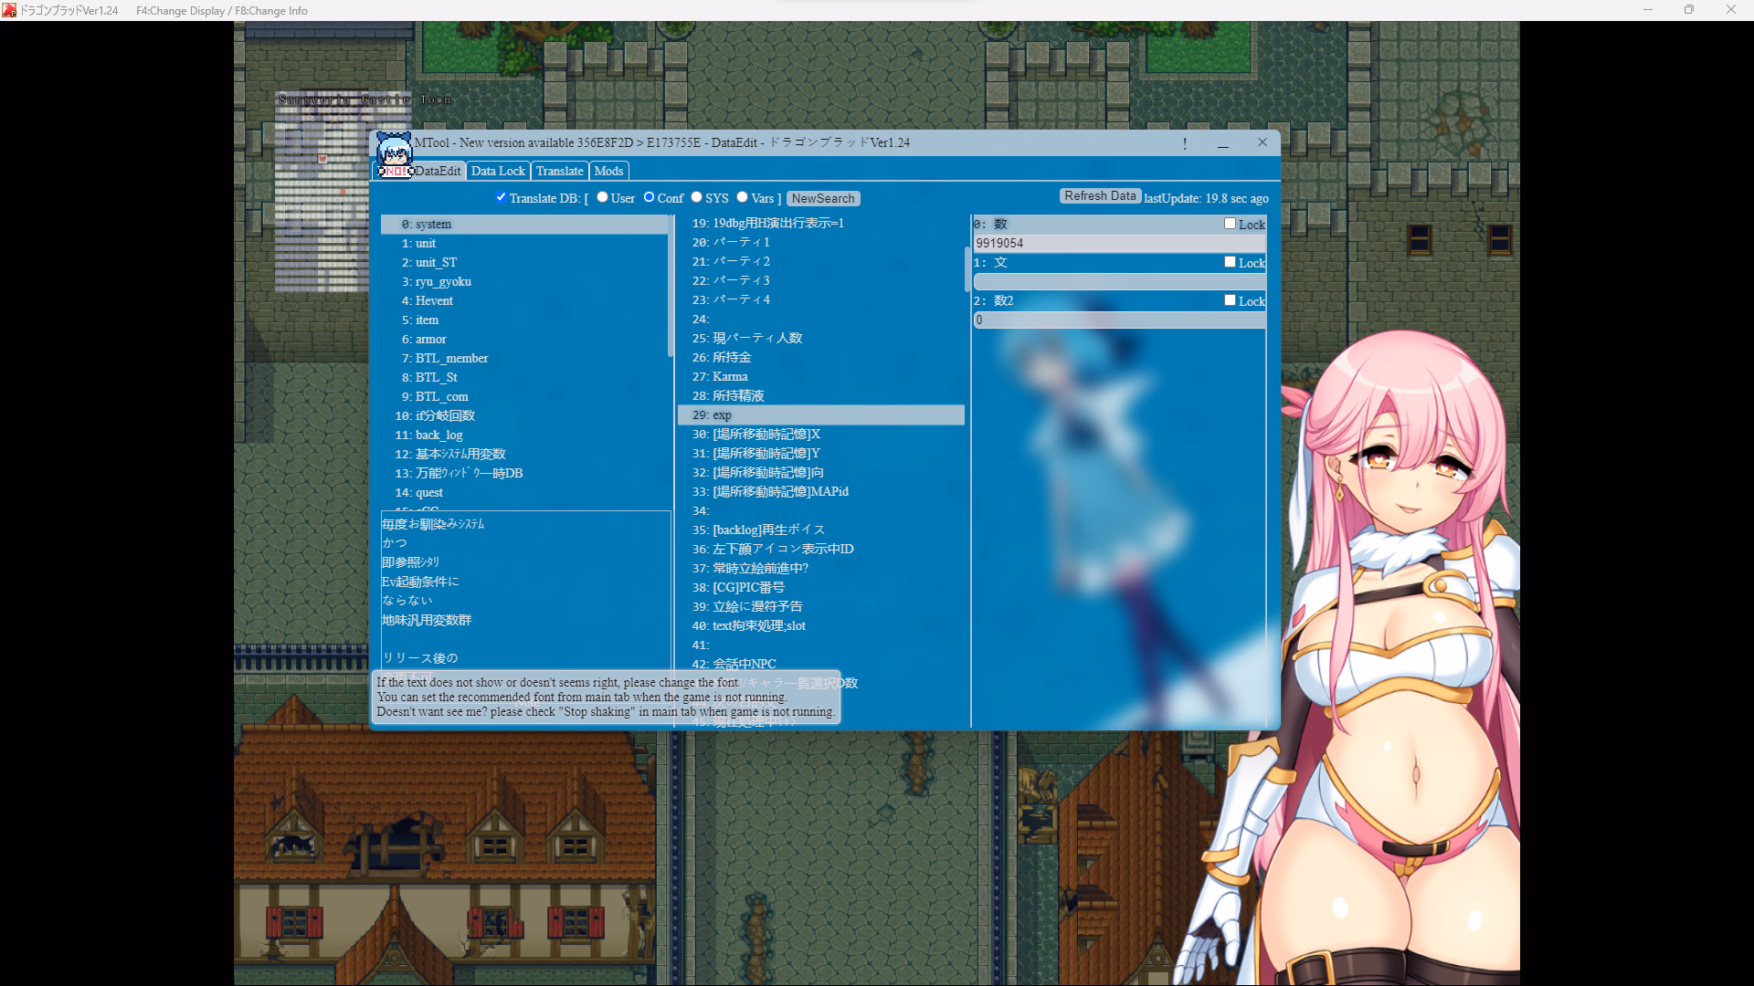Select '25: 現パーティ人数' entry
Image resolution: width=1754 pixels, height=986 pixels.
click(x=820, y=339)
